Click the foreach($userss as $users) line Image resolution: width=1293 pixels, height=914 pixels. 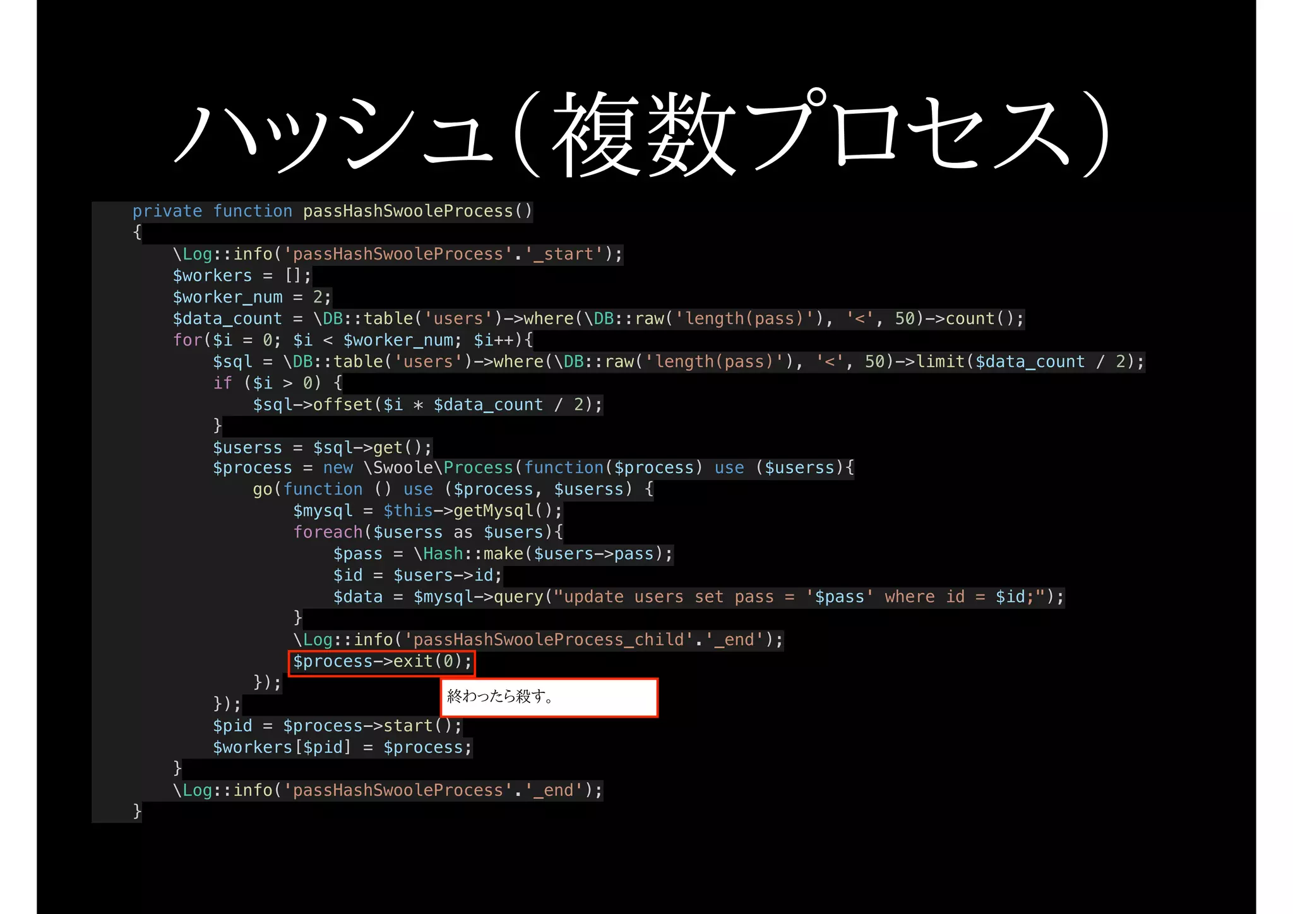(427, 532)
